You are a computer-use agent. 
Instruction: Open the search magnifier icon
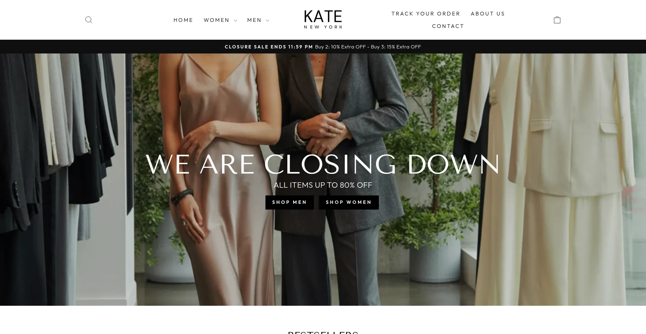[x=89, y=20]
